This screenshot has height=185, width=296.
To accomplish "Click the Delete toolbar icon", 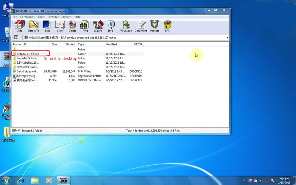I will (73, 26).
